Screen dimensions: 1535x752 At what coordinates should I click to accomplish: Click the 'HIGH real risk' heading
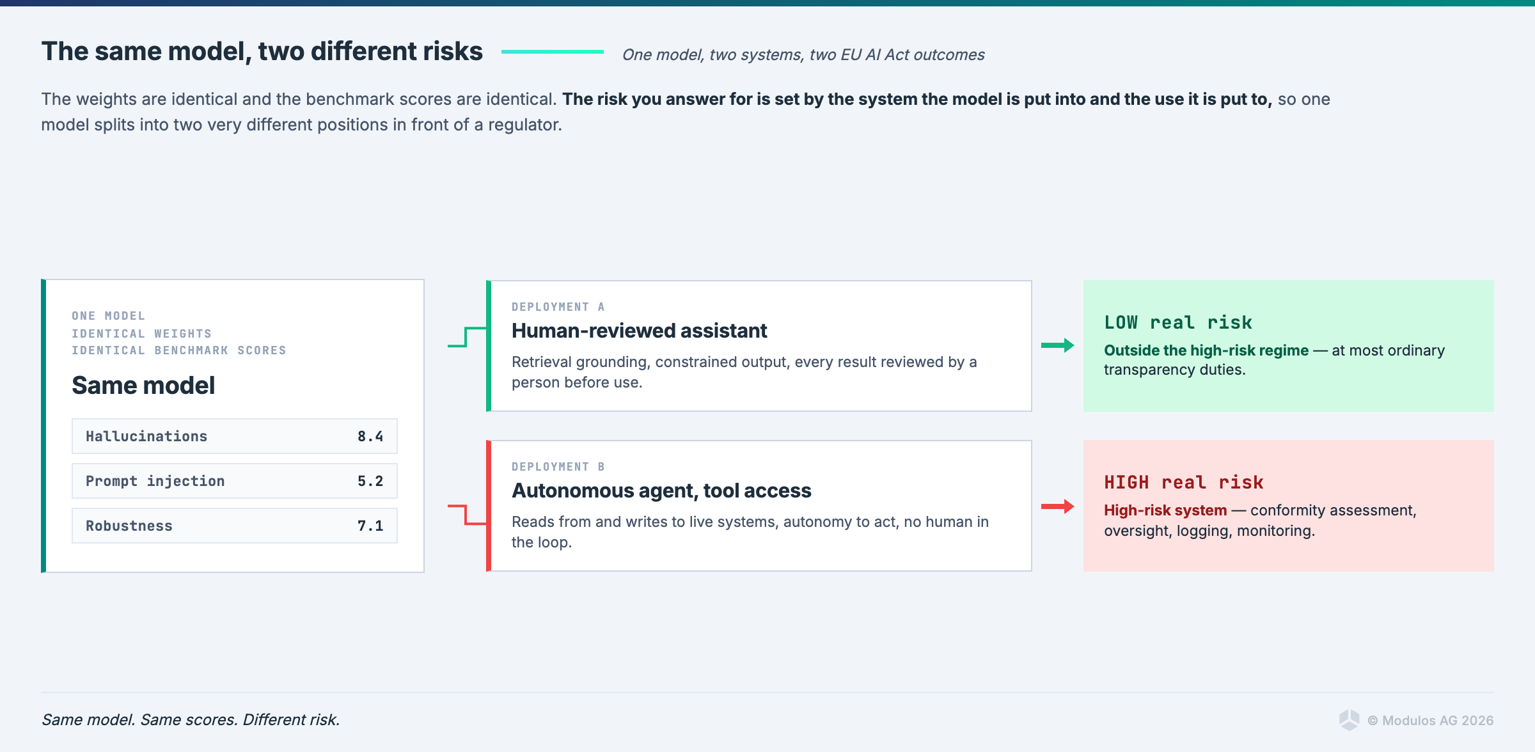(1184, 482)
